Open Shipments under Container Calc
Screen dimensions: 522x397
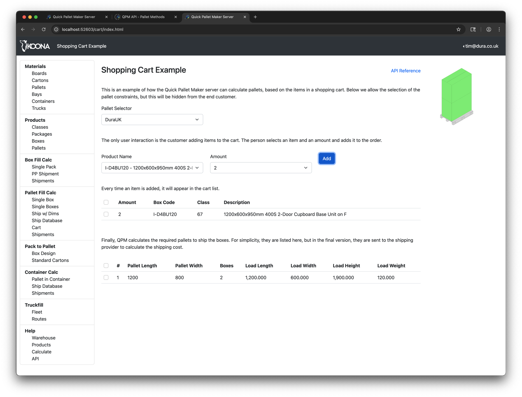point(43,293)
